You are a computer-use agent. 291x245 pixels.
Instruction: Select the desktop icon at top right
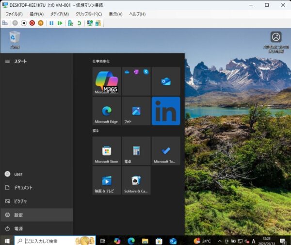276,42
